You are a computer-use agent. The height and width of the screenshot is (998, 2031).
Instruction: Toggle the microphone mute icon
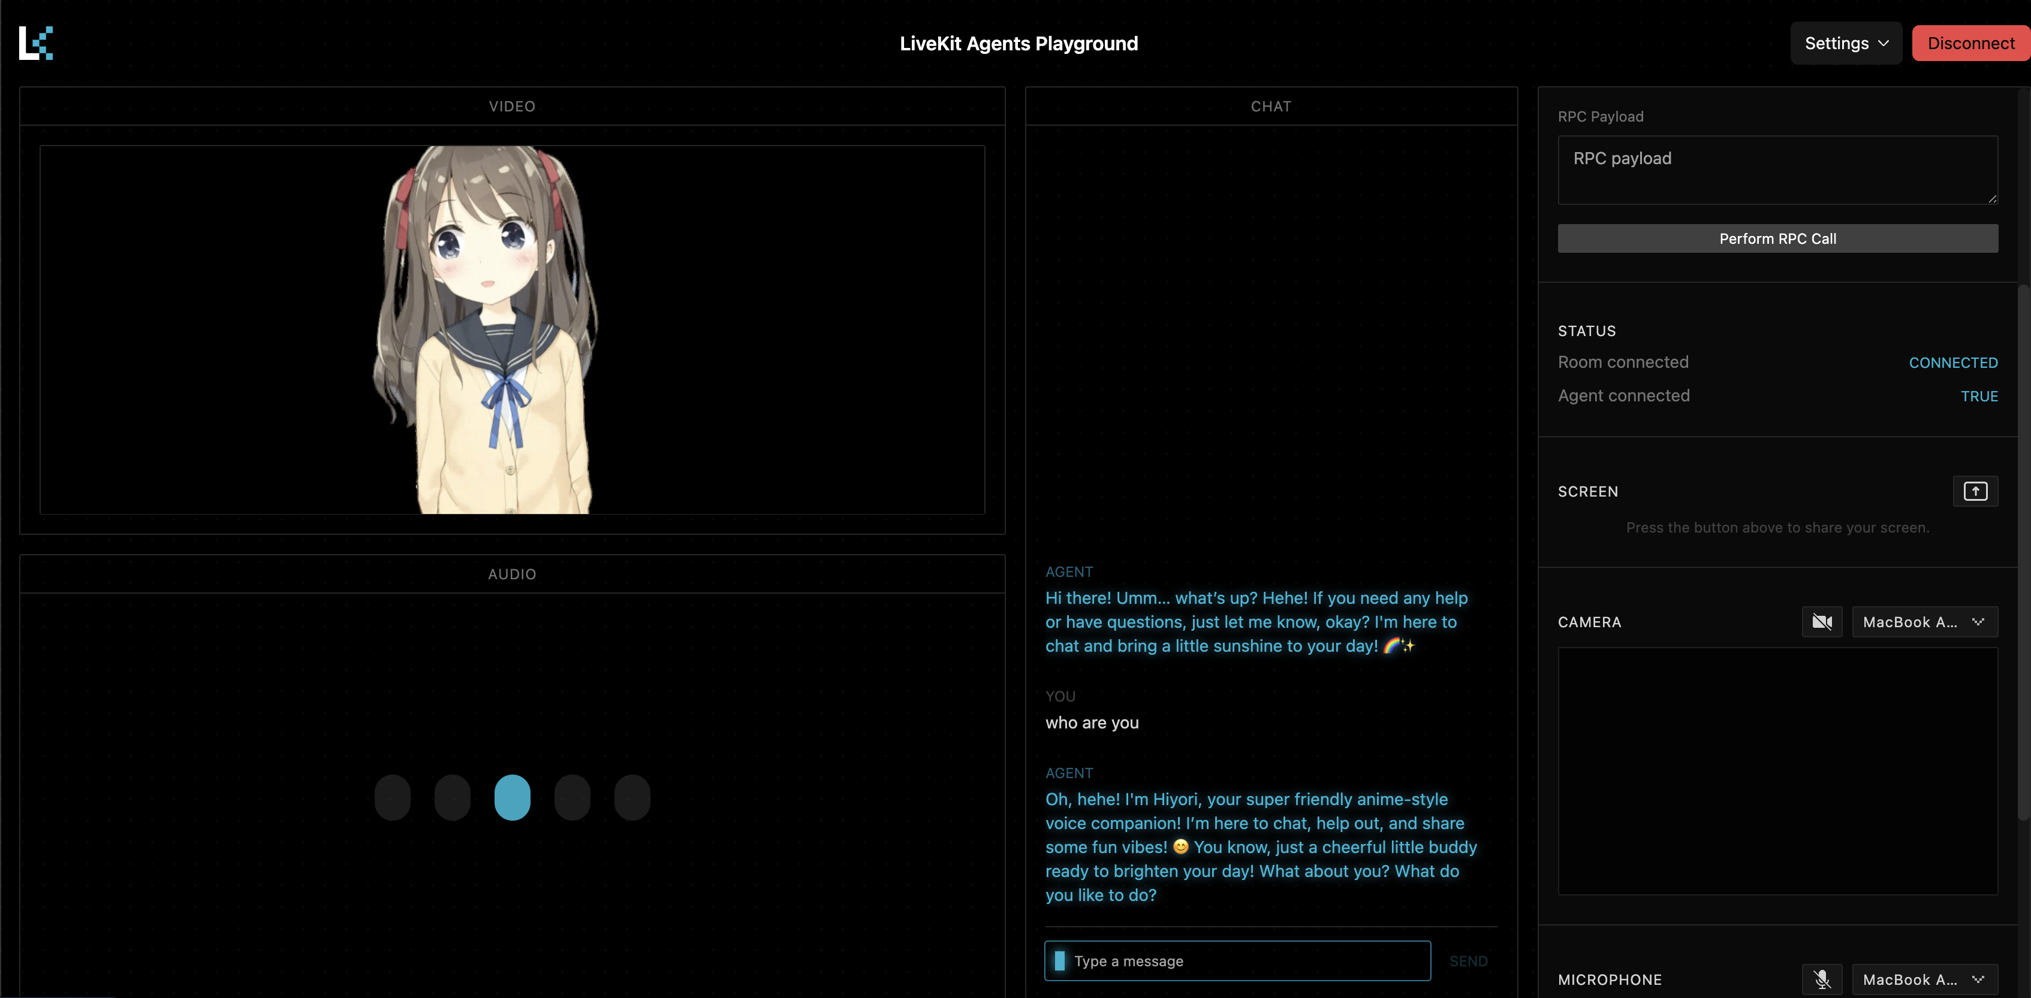tap(1821, 979)
